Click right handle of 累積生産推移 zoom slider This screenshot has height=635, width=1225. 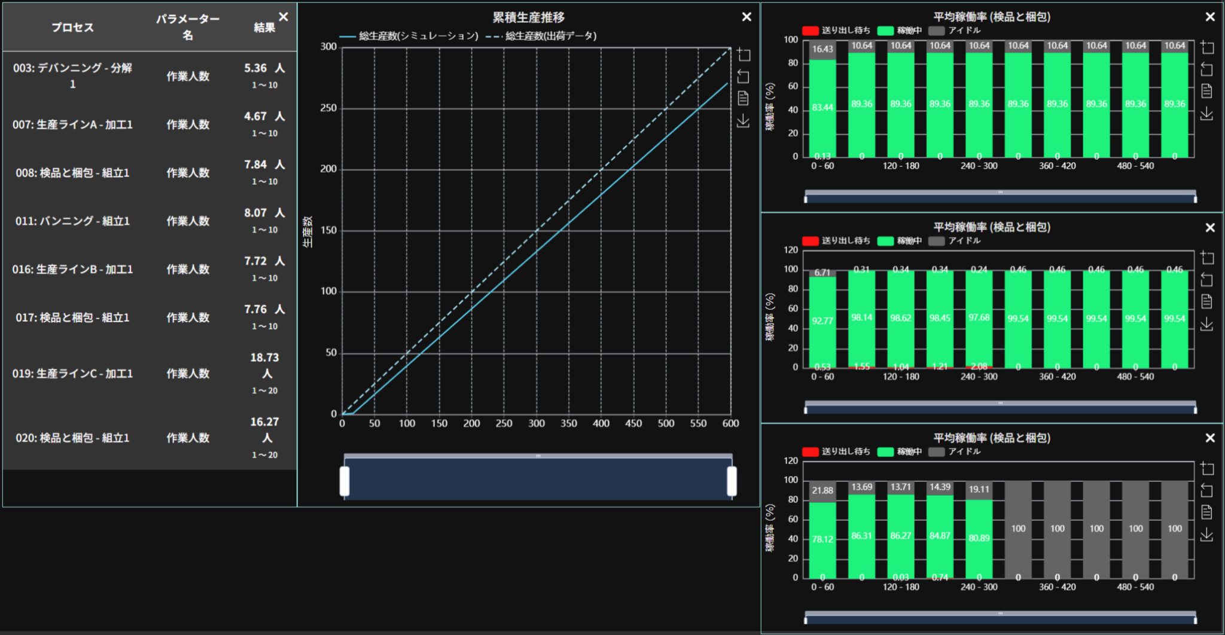[732, 481]
